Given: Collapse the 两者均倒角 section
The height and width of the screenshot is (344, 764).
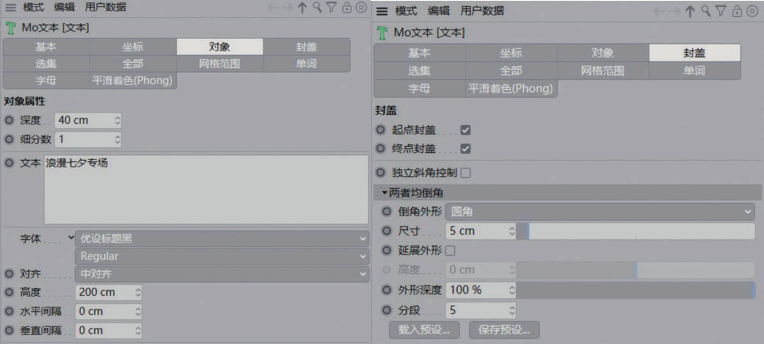Looking at the screenshot, I should tap(384, 193).
